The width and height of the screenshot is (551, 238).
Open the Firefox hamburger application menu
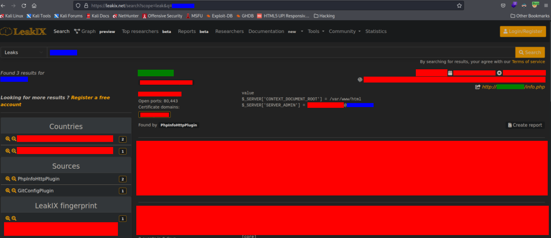(546, 6)
